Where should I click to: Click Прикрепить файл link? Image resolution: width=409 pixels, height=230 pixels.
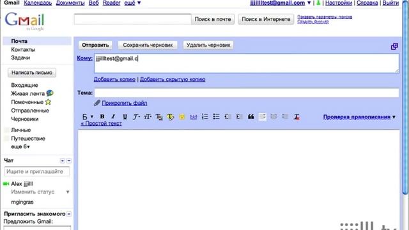point(125,103)
